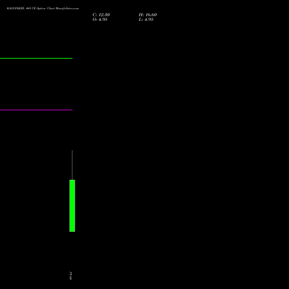The image size is (289, 289).
Task: Click the low price L: 4.95
Action: [x=146, y=19]
